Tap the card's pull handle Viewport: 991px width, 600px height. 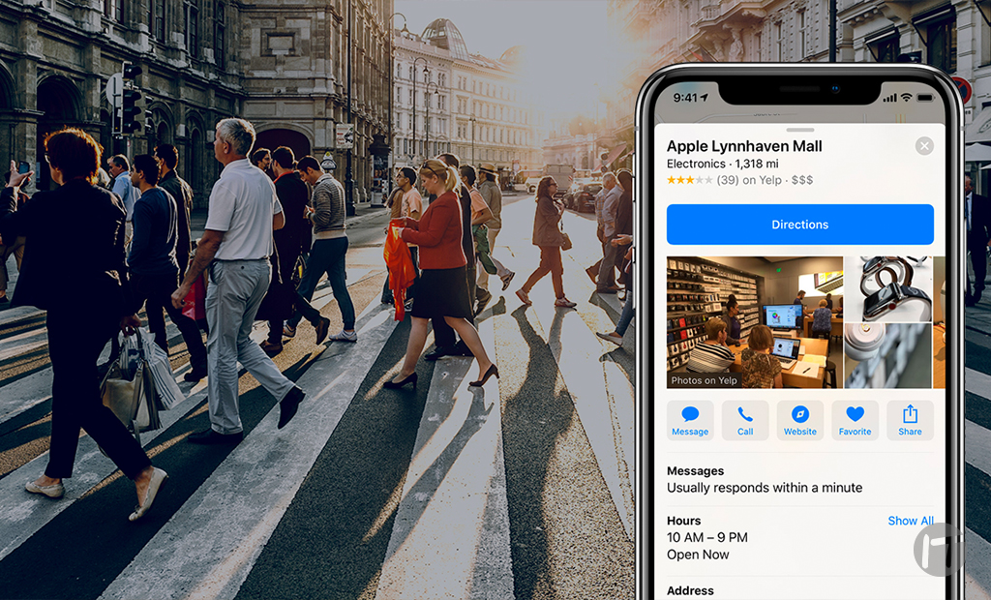pyautogui.click(x=799, y=130)
